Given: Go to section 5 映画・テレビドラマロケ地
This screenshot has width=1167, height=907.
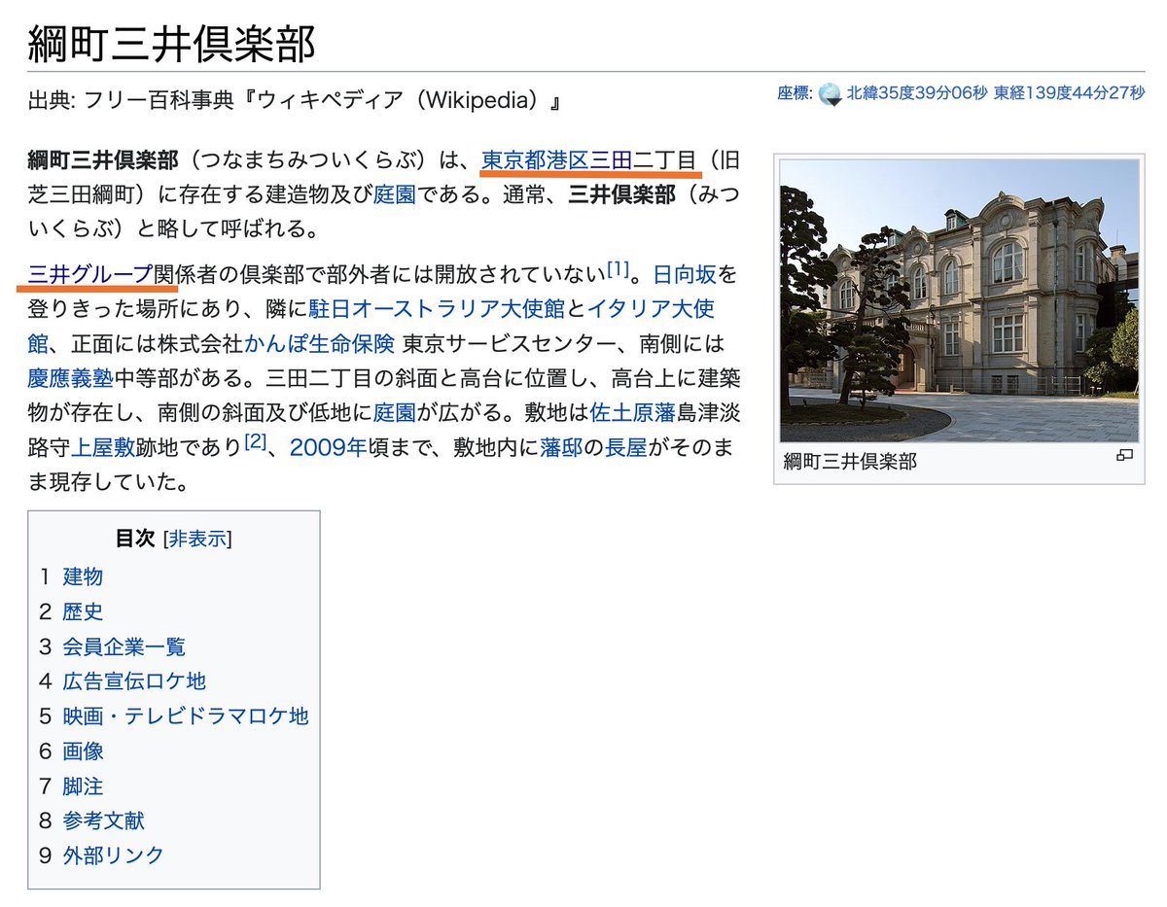Looking at the screenshot, I should tap(186, 716).
